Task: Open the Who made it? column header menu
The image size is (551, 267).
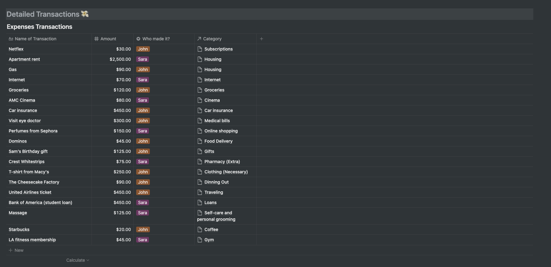Action: [x=156, y=39]
